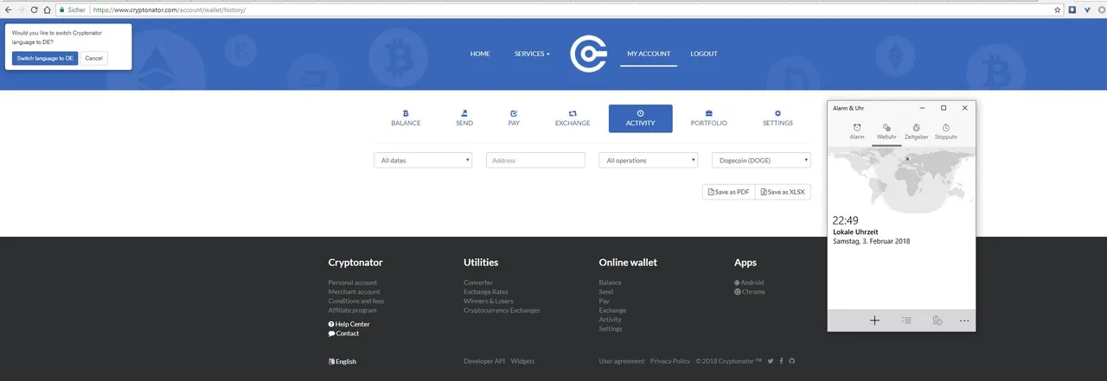This screenshot has height=381, width=1107.
Task: Open the Balance wallet tab
Action: pos(406,118)
